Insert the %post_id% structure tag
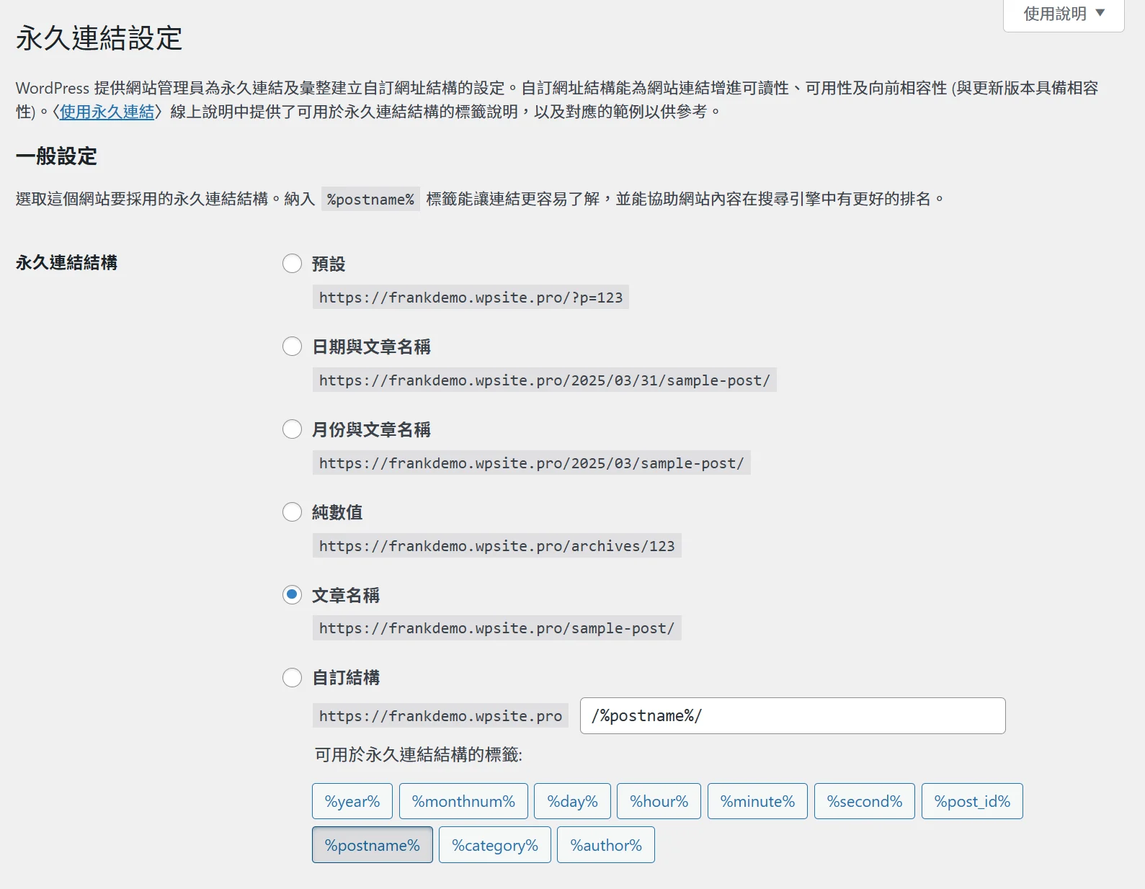The height and width of the screenshot is (889, 1145). (x=972, y=801)
